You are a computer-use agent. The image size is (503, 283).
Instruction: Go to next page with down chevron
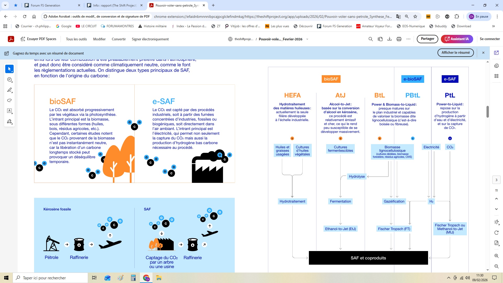coord(496,209)
